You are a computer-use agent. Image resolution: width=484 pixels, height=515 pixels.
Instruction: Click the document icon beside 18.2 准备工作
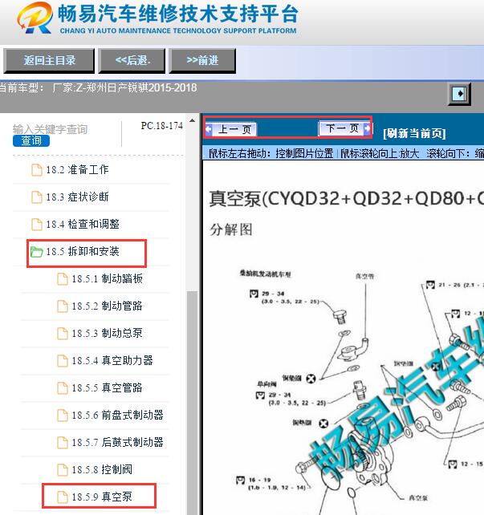(x=36, y=170)
